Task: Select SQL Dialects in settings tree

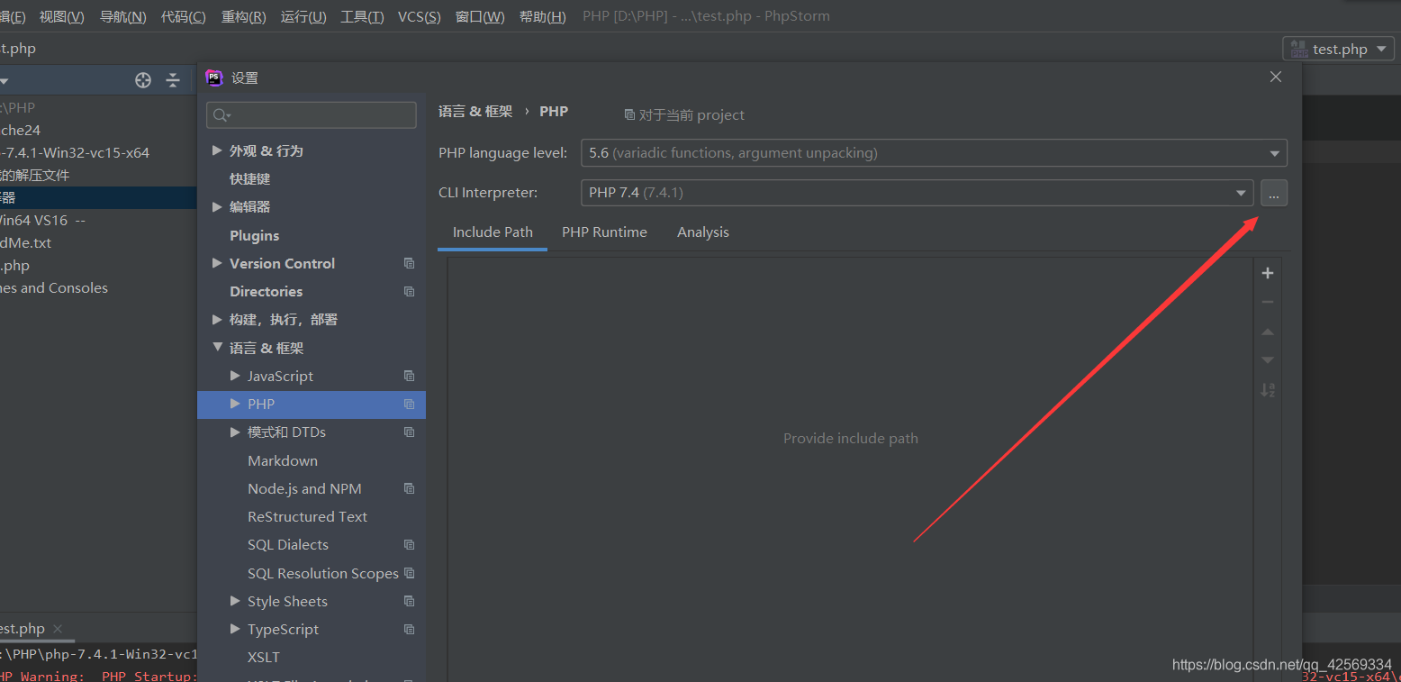Action: pyautogui.click(x=287, y=544)
